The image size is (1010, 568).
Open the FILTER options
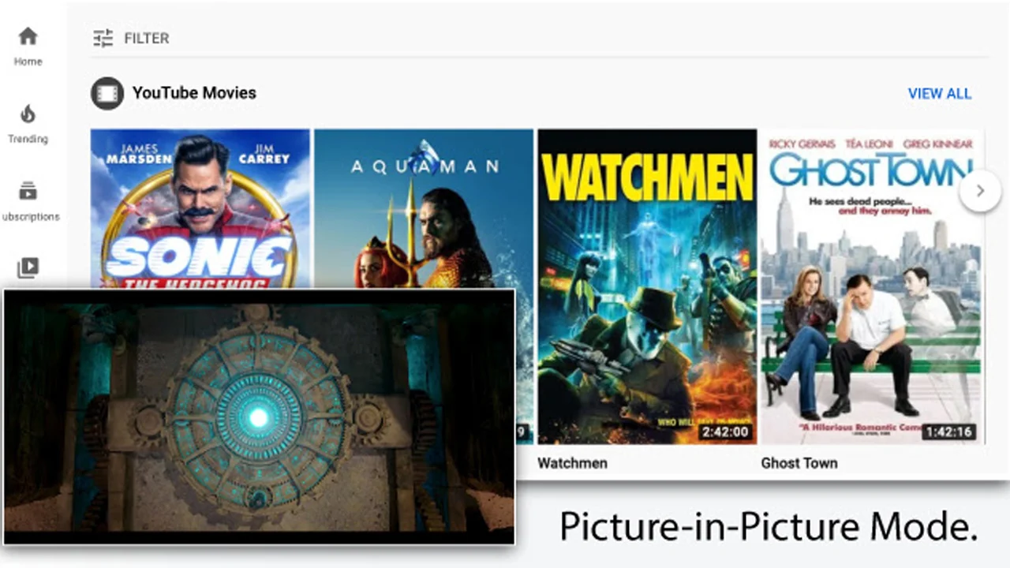147,38
